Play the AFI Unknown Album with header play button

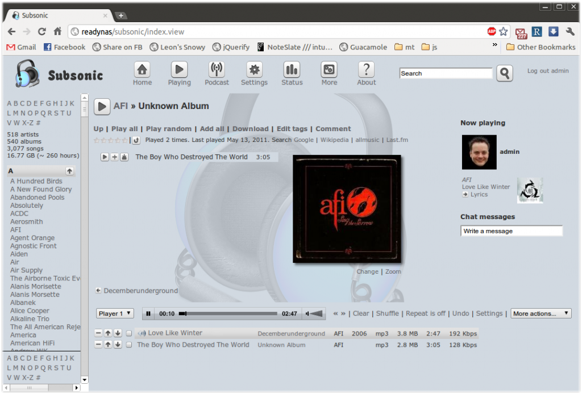pos(102,106)
